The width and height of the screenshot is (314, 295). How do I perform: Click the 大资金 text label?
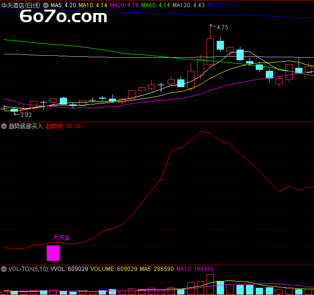click(x=61, y=238)
